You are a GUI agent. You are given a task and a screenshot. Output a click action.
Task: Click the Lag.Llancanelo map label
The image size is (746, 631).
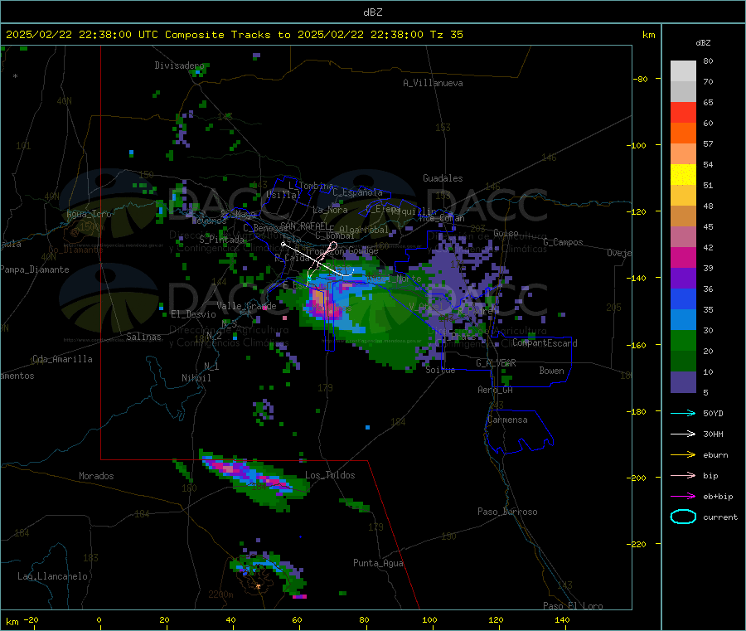[x=52, y=577]
